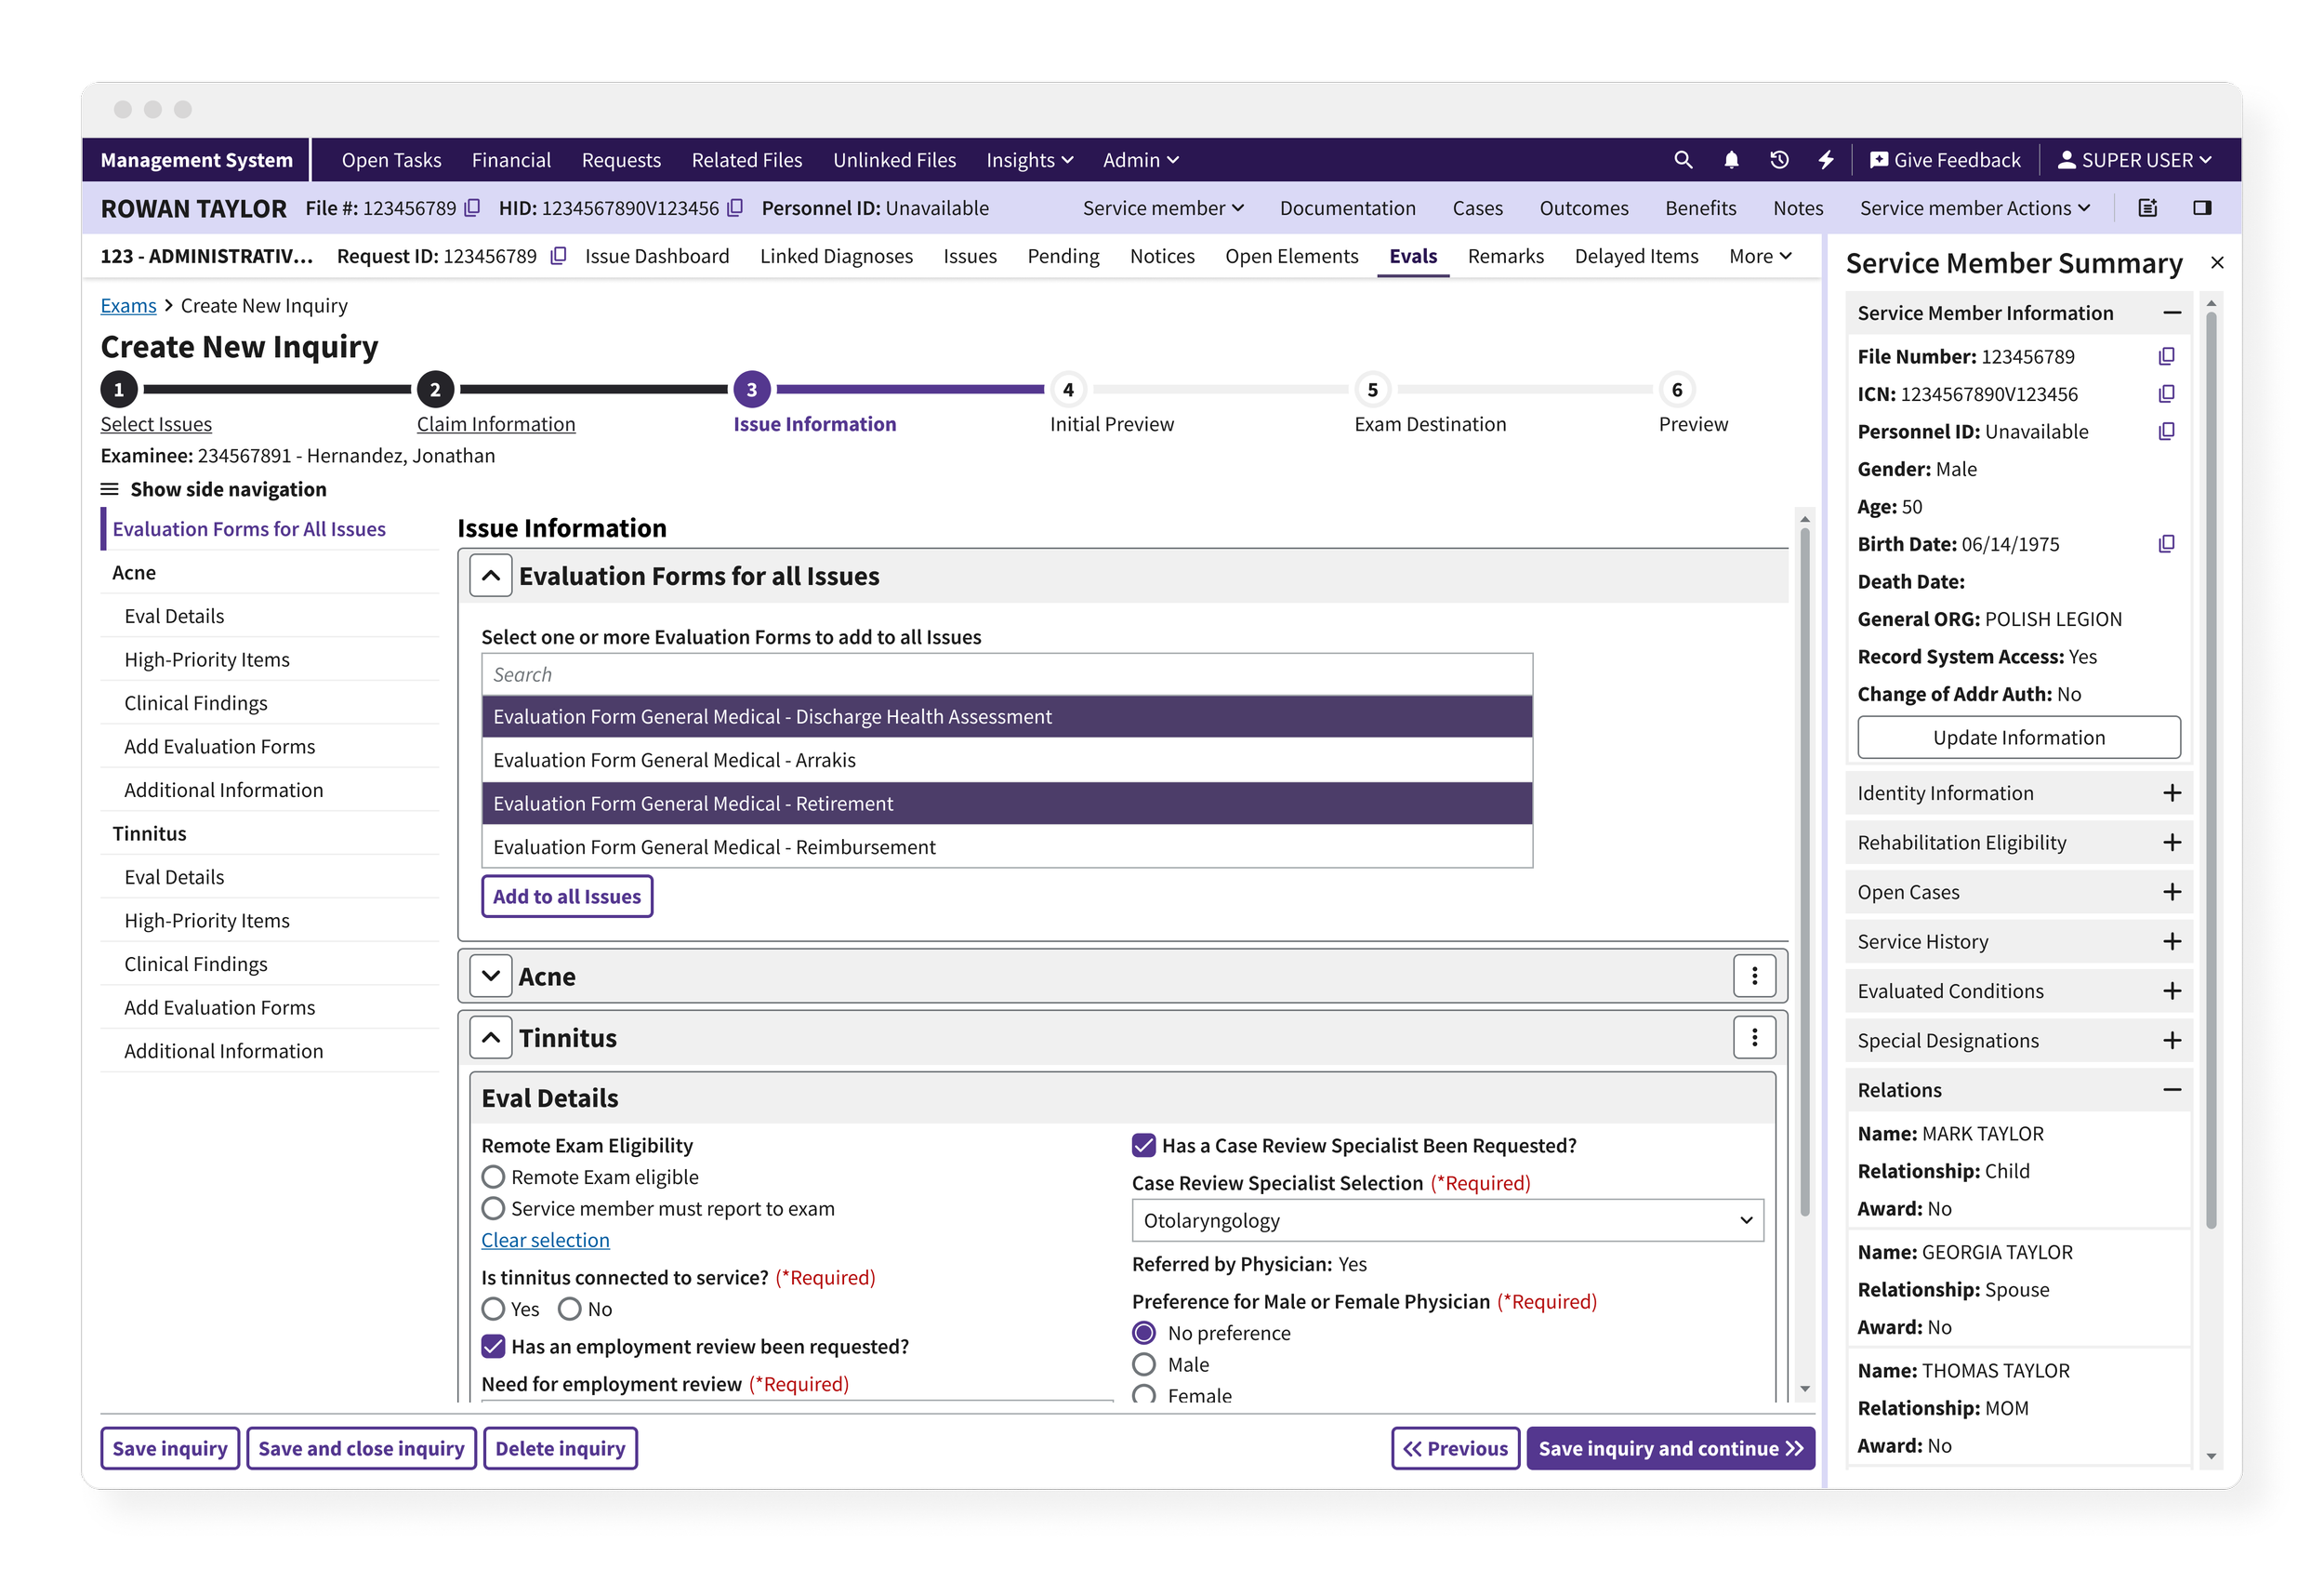The image size is (2324, 1569).
Task: Expand Open Cases section
Action: (x=2171, y=893)
